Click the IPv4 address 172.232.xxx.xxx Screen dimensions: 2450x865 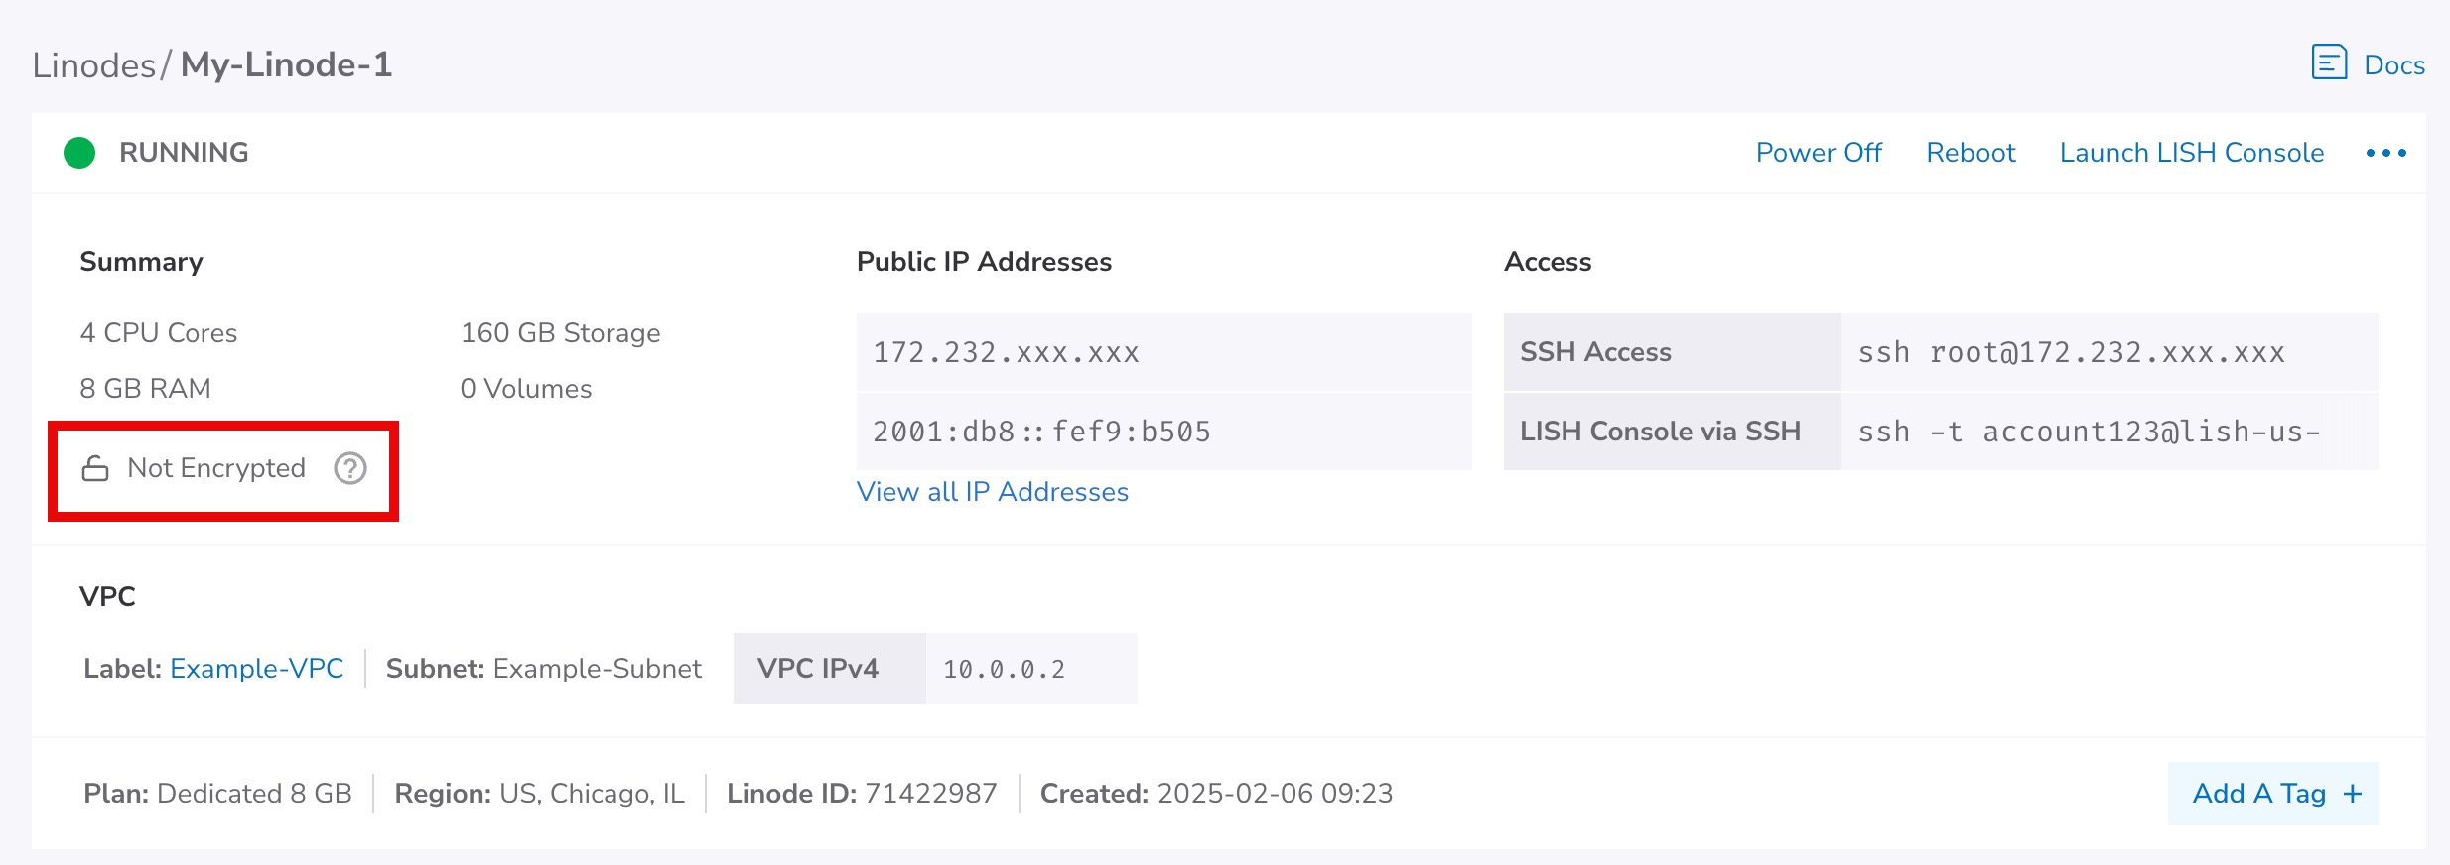pyautogui.click(x=1006, y=353)
